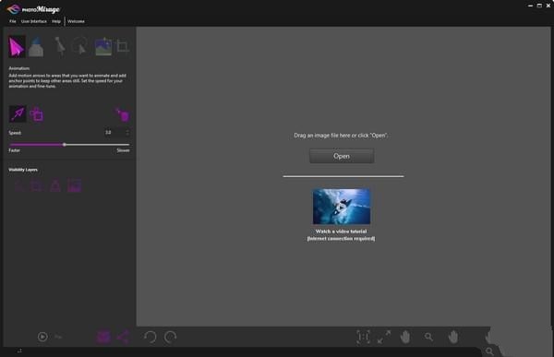Open the landscape photo adjust tool
Viewport: 554px width, 357px height.
(x=103, y=47)
